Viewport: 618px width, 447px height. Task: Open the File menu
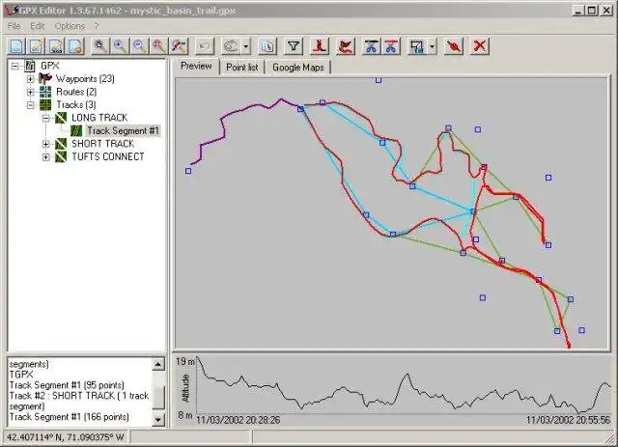point(14,26)
